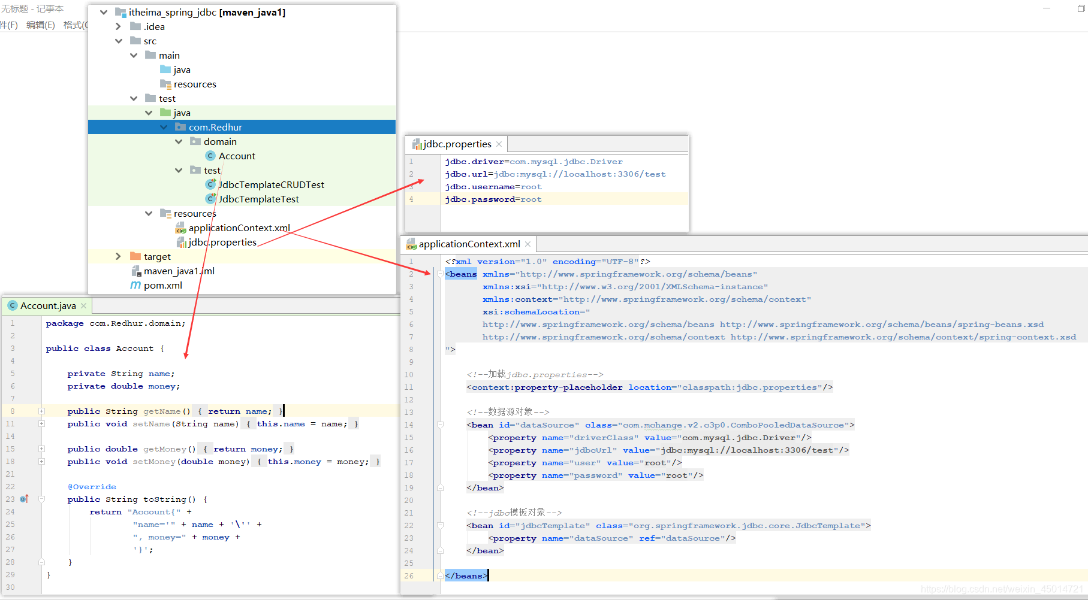Switch to the jdbc.properties tab

[457, 144]
